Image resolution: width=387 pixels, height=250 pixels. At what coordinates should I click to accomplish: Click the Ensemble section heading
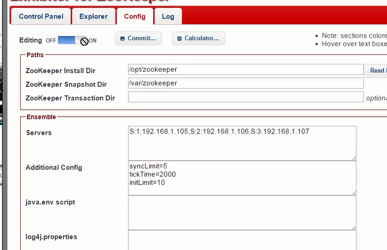point(41,117)
